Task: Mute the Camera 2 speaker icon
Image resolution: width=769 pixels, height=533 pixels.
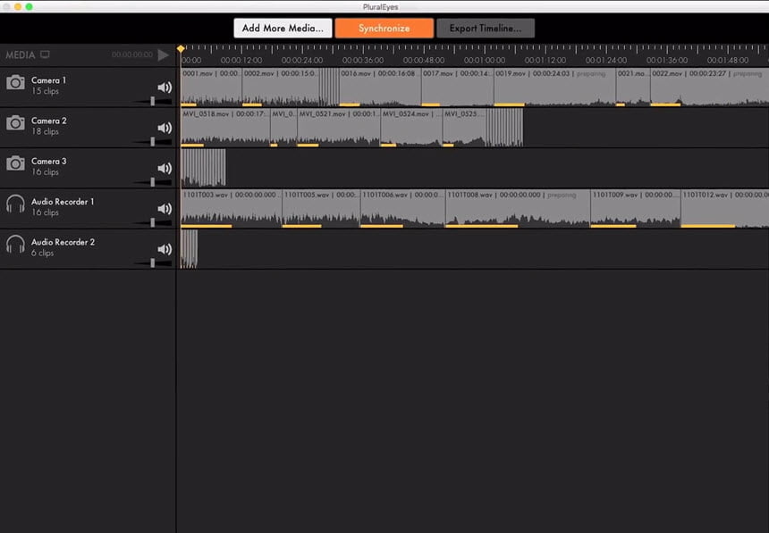Action: [165, 128]
